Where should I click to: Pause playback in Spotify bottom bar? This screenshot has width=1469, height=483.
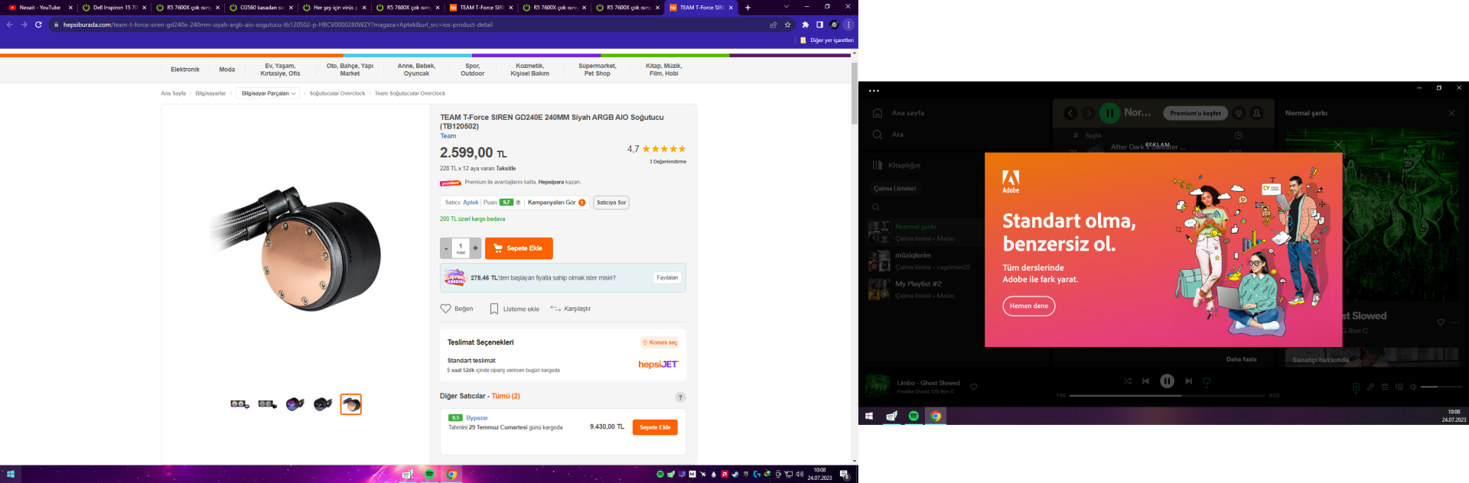point(1167,381)
